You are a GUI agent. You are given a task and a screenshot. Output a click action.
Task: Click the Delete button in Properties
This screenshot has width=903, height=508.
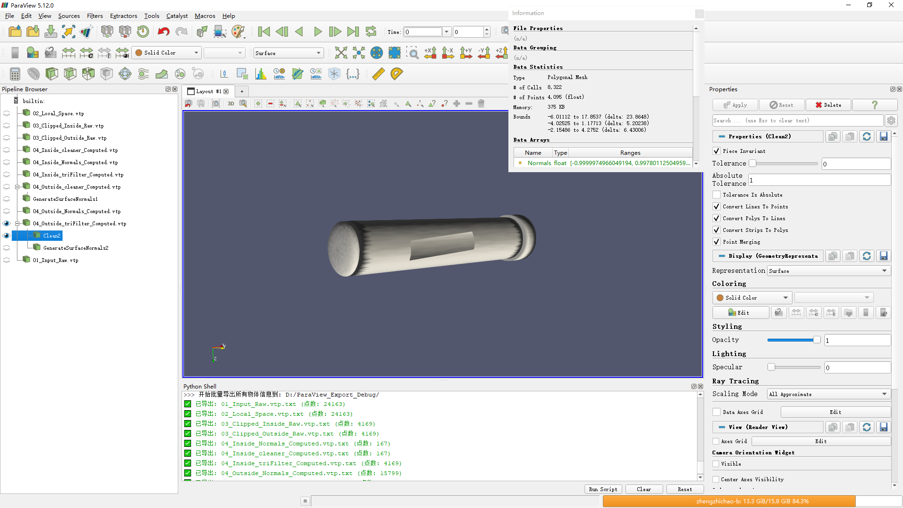click(828, 105)
